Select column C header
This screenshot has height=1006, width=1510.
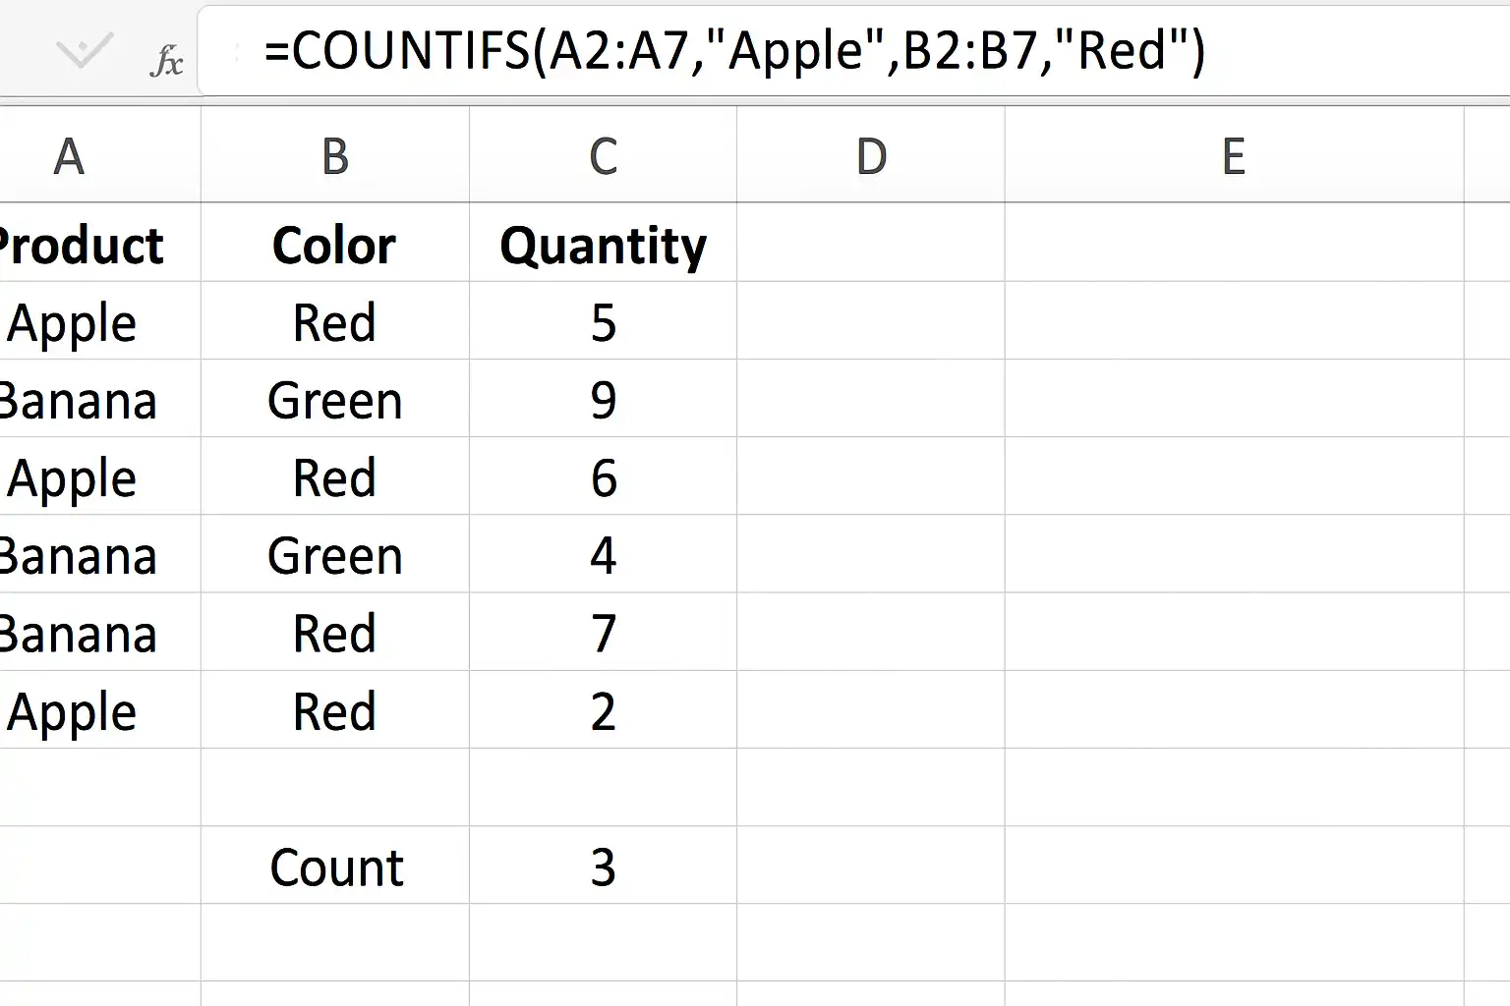coord(603,155)
